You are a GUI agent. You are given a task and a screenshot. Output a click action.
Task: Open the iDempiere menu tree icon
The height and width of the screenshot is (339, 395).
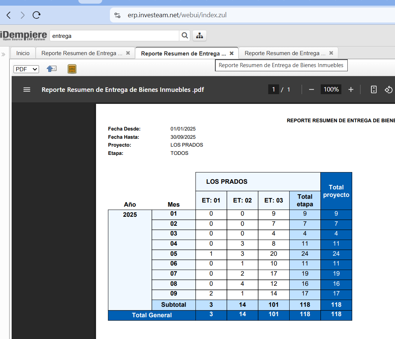pyautogui.click(x=200, y=36)
